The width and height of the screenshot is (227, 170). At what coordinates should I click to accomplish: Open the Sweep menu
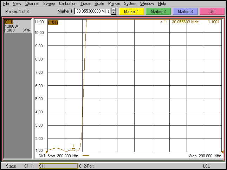[x=49, y=3]
